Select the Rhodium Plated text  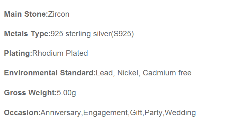click(x=60, y=53)
